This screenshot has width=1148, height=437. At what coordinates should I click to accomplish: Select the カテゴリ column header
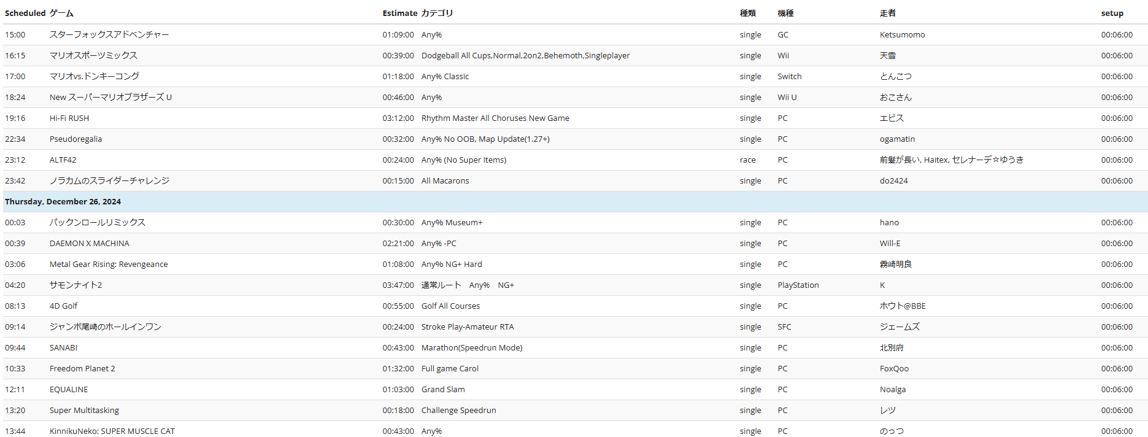pyautogui.click(x=437, y=13)
